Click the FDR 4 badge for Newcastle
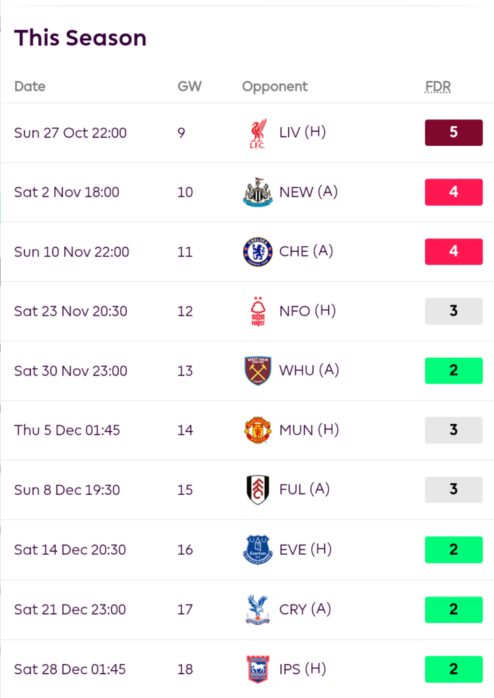 (454, 192)
